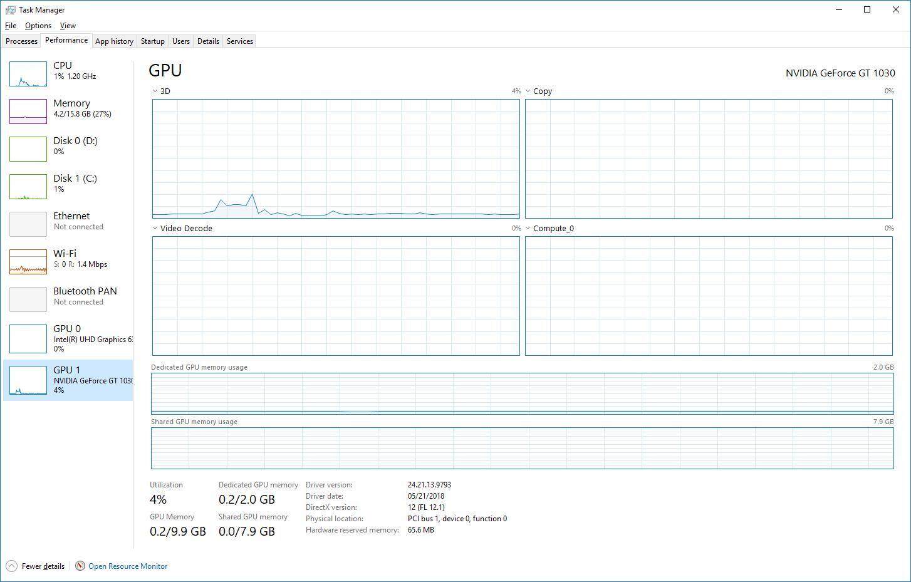Switch to the Startup tab
This screenshot has height=582, width=911.
point(152,41)
